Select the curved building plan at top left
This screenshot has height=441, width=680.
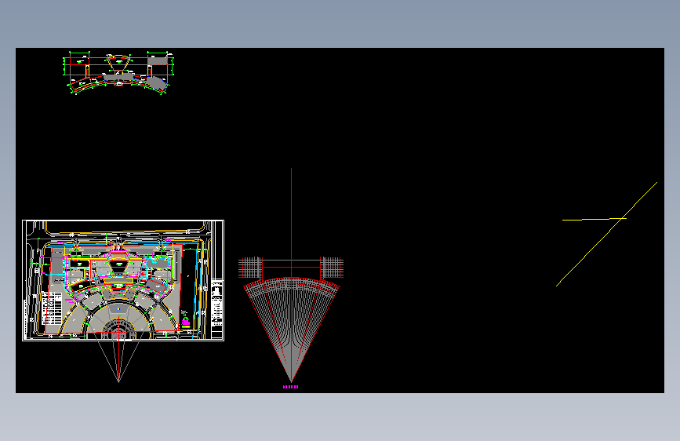pos(118,72)
